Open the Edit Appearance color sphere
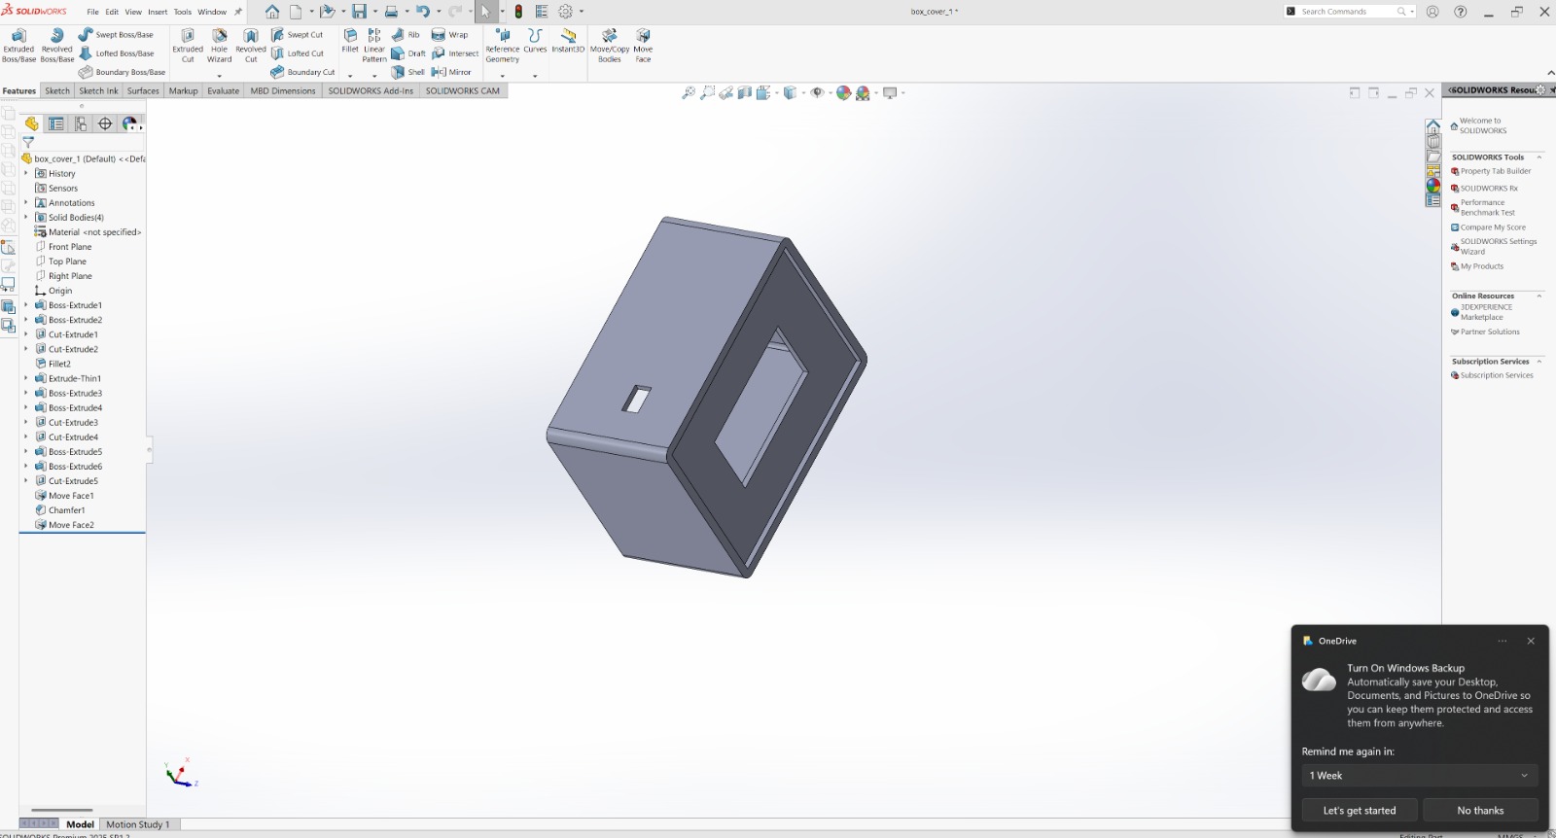 click(x=843, y=92)
